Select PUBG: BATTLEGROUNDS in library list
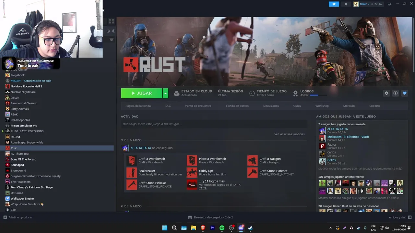This screenshot has height=233, width=415. tap(27, 131)
